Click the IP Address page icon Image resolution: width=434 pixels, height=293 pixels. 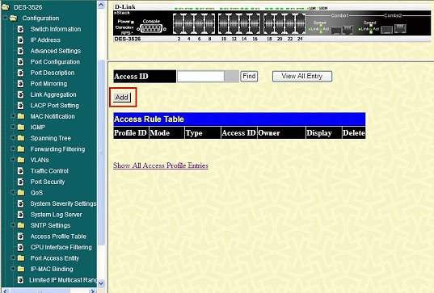[21, 40]
